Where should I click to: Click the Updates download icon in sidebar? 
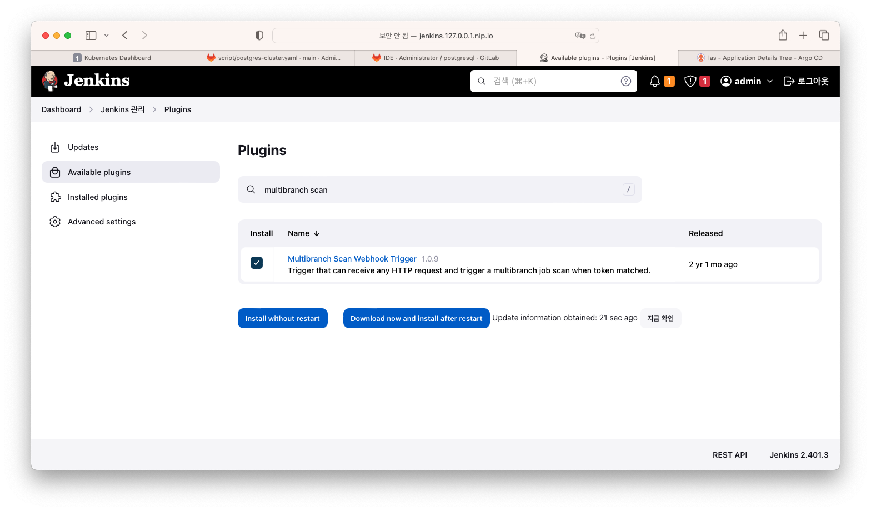pos(55,147)
